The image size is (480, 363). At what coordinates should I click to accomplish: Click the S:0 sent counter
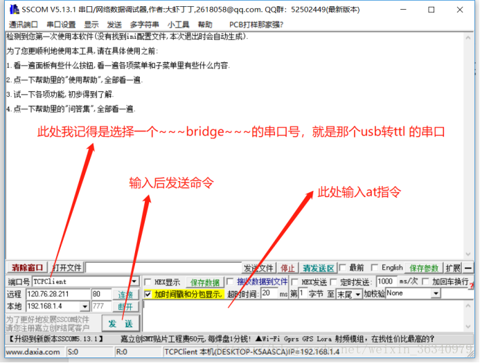click(x=73, y=352)
